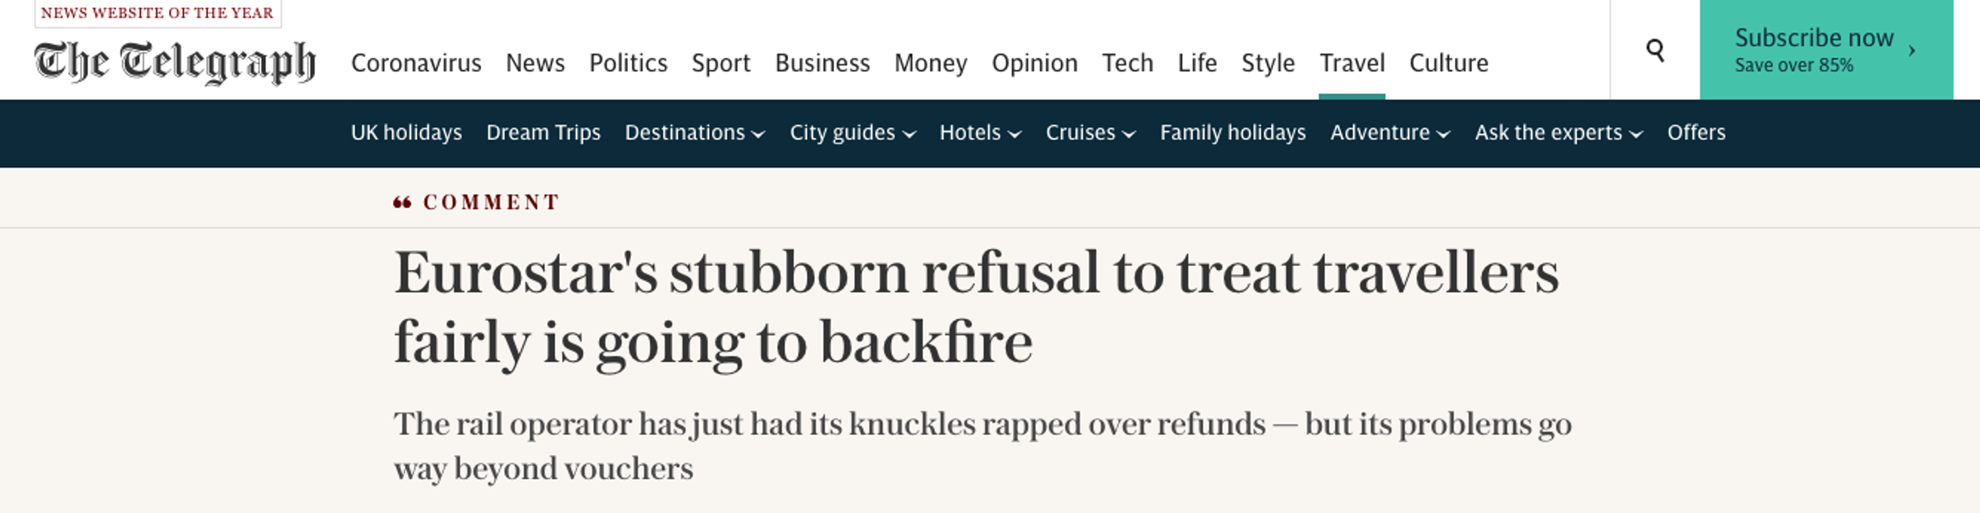
Task: Click the search magnifier icon
Action: 1655,51
